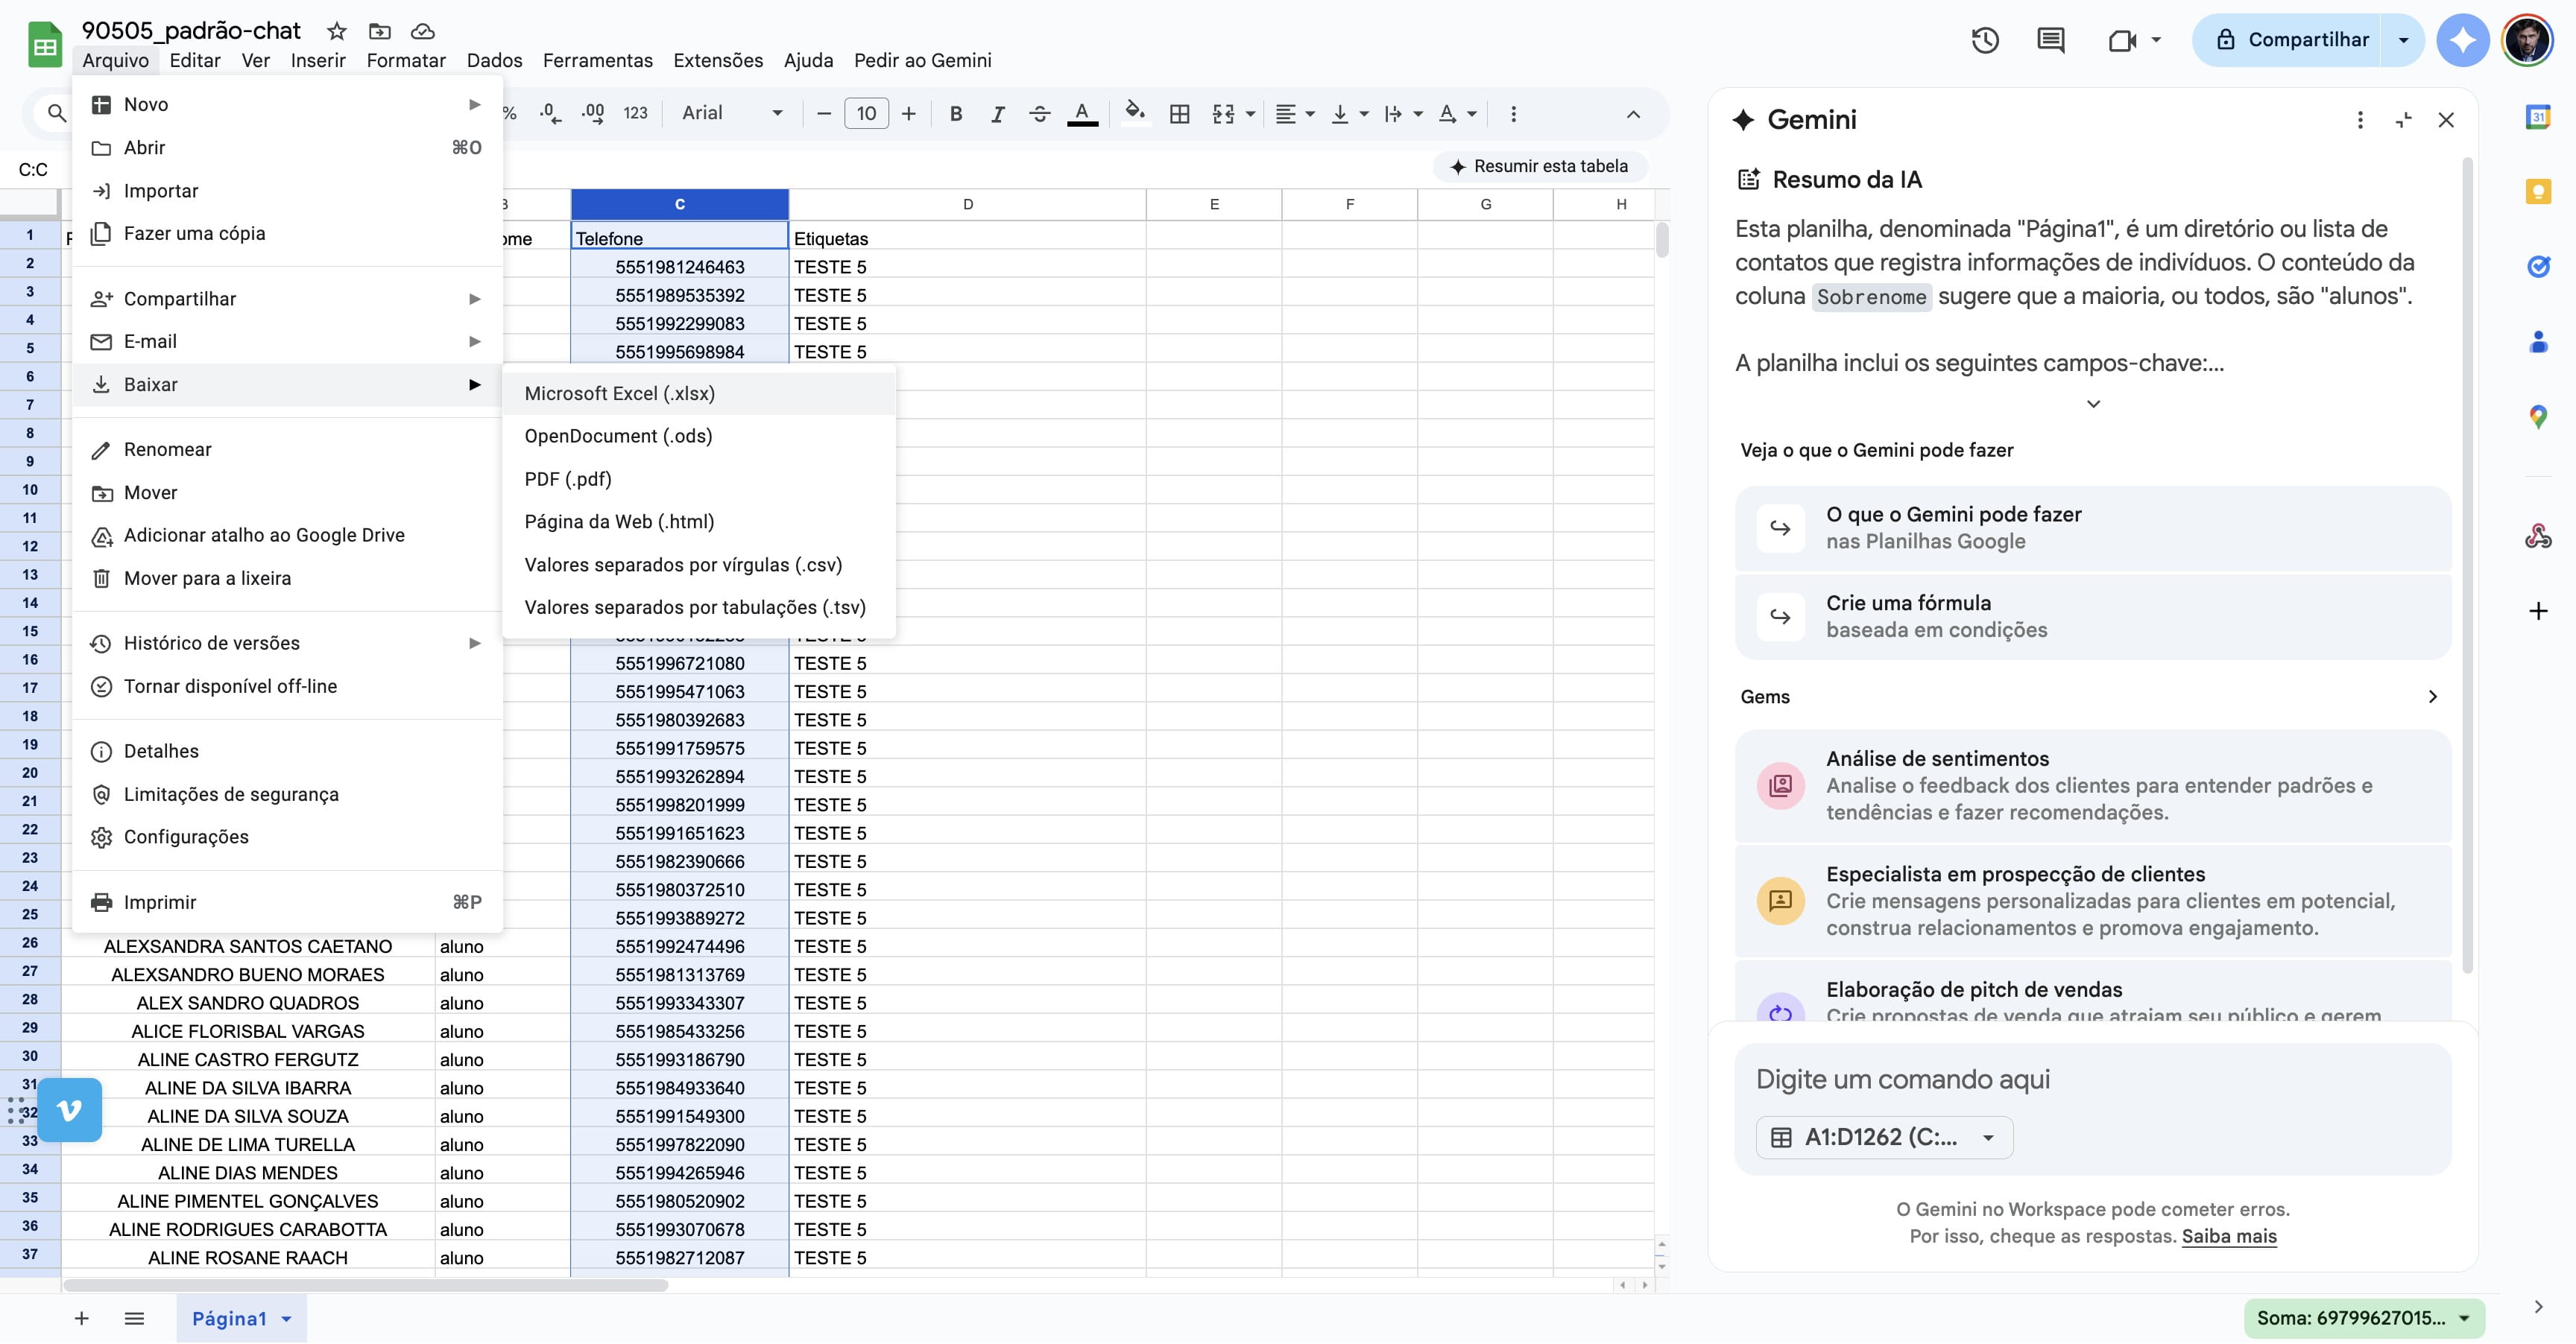The width and height of the screenshot is (2576, 1344).
Task: Open vertical align dropdown
Action: [x=1349, y=114]
